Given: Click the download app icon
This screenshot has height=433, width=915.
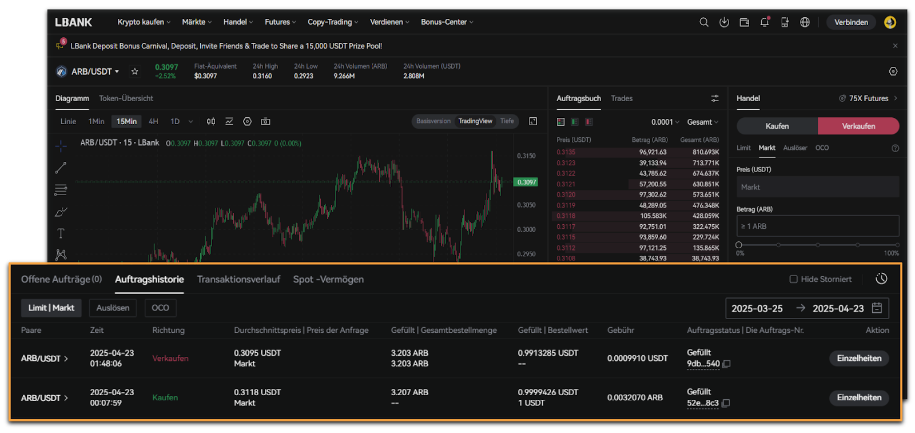Looking at the screenshot, I should 724,22.
